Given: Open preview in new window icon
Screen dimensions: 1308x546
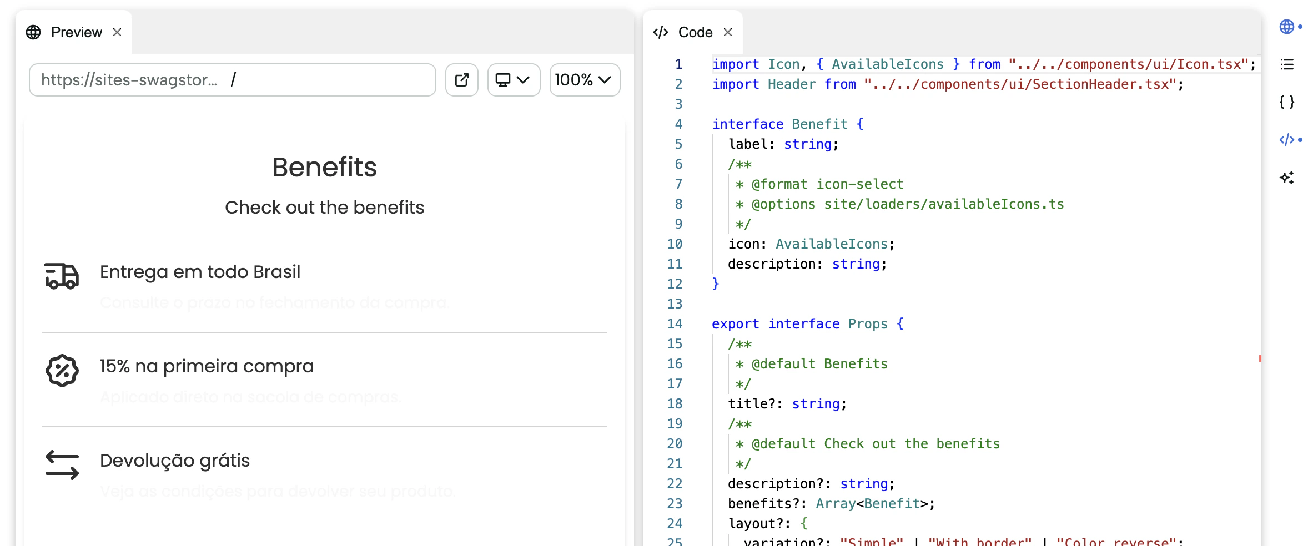Looking at the screenshot, I should pyautogui.click(x=461, y=80).
